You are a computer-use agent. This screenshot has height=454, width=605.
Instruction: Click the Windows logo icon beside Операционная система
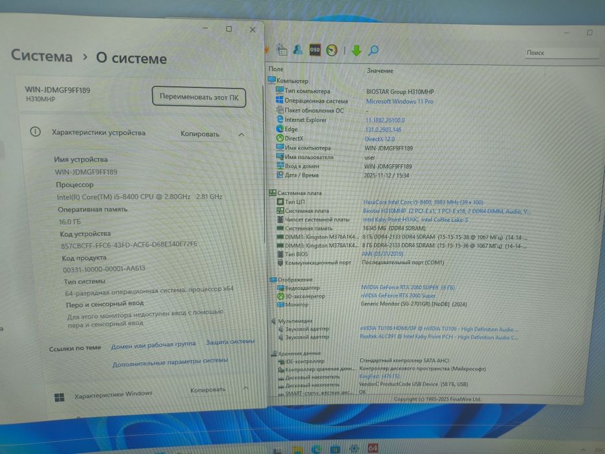(x=280, y=100)
